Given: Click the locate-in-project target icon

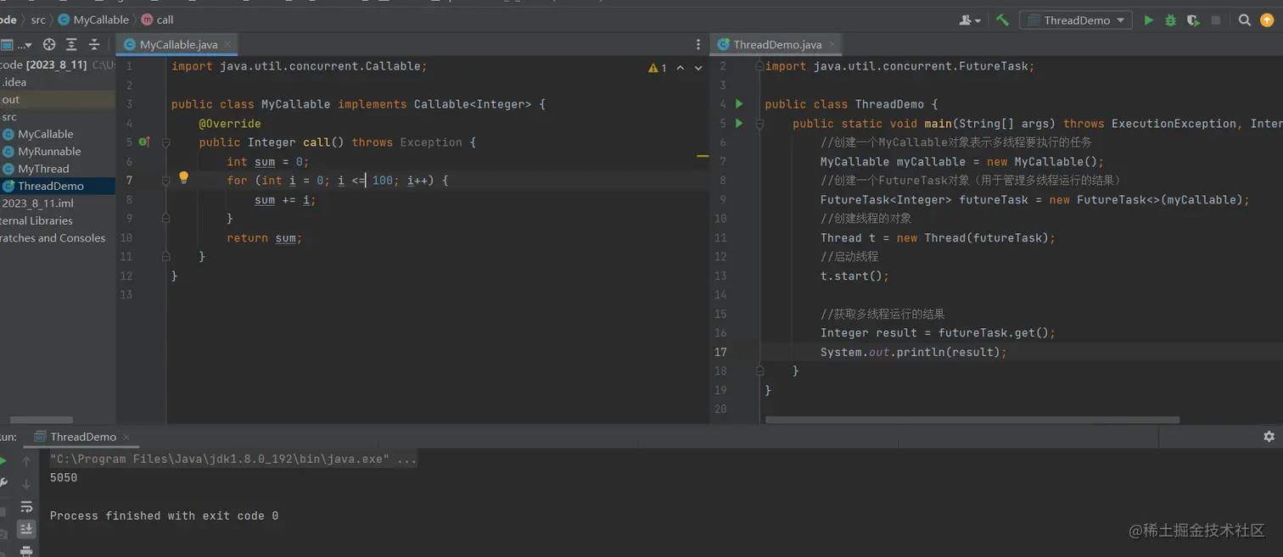Looking at the screenshot, I should (49, 44).
